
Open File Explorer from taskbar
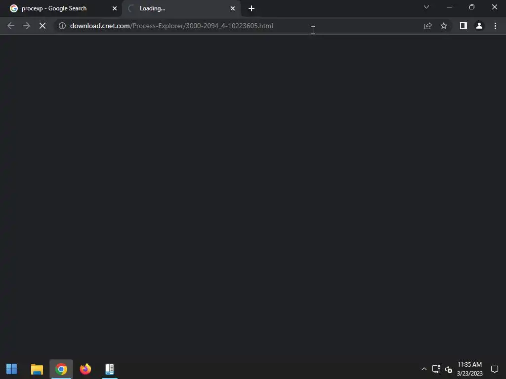[37, 369]
